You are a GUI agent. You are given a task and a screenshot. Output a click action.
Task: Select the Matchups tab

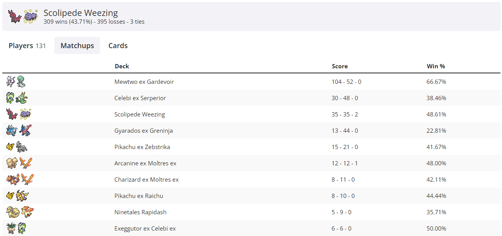point(77,46)
